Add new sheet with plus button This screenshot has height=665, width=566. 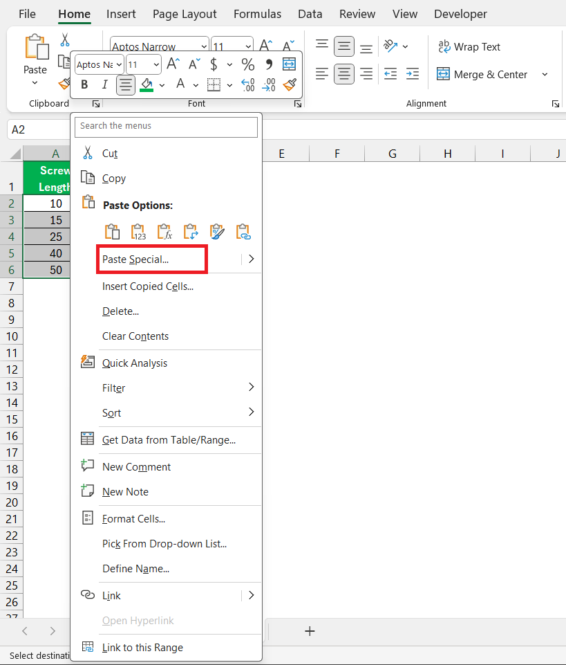pyautogui.click(x=310, y=631)
